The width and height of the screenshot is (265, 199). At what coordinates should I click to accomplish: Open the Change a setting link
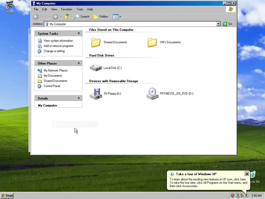click(x=54, y=51)
